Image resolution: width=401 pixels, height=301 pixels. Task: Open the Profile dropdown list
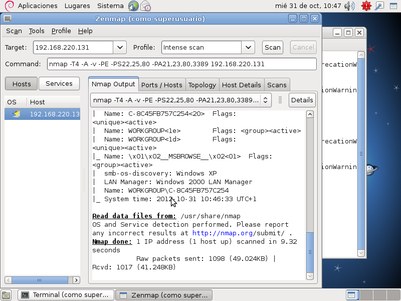tap(248, 48)
